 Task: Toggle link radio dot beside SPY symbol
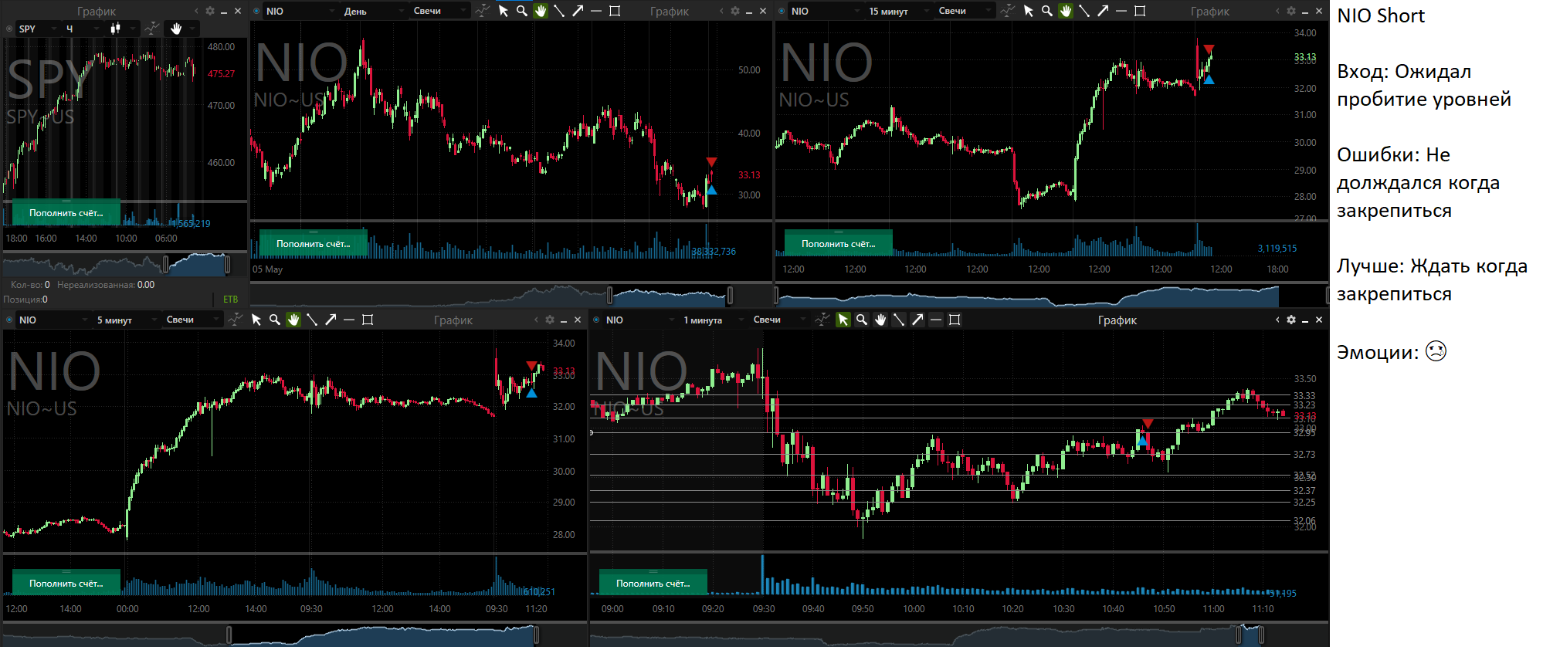coord(9,29)
